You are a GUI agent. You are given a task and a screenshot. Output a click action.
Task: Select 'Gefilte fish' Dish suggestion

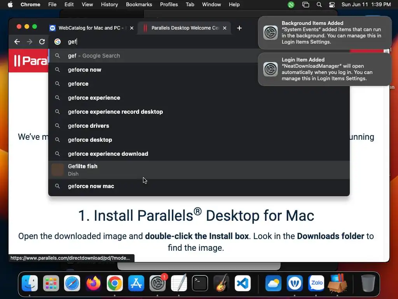click(x=199, y=170)
